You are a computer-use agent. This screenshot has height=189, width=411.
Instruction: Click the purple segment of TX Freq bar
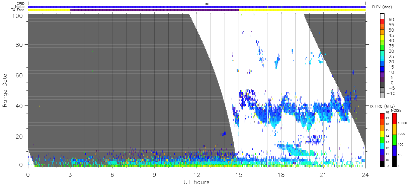[155, 10]
